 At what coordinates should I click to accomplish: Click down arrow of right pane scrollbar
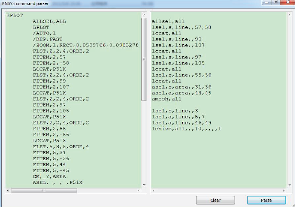pyautogui.click(x=290, y=185)
